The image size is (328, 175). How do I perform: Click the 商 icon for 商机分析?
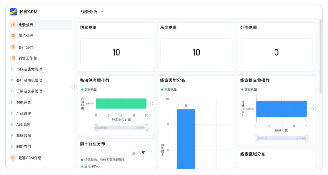pos(13,36)
